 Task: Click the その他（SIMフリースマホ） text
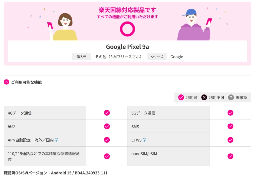point(118,57)
